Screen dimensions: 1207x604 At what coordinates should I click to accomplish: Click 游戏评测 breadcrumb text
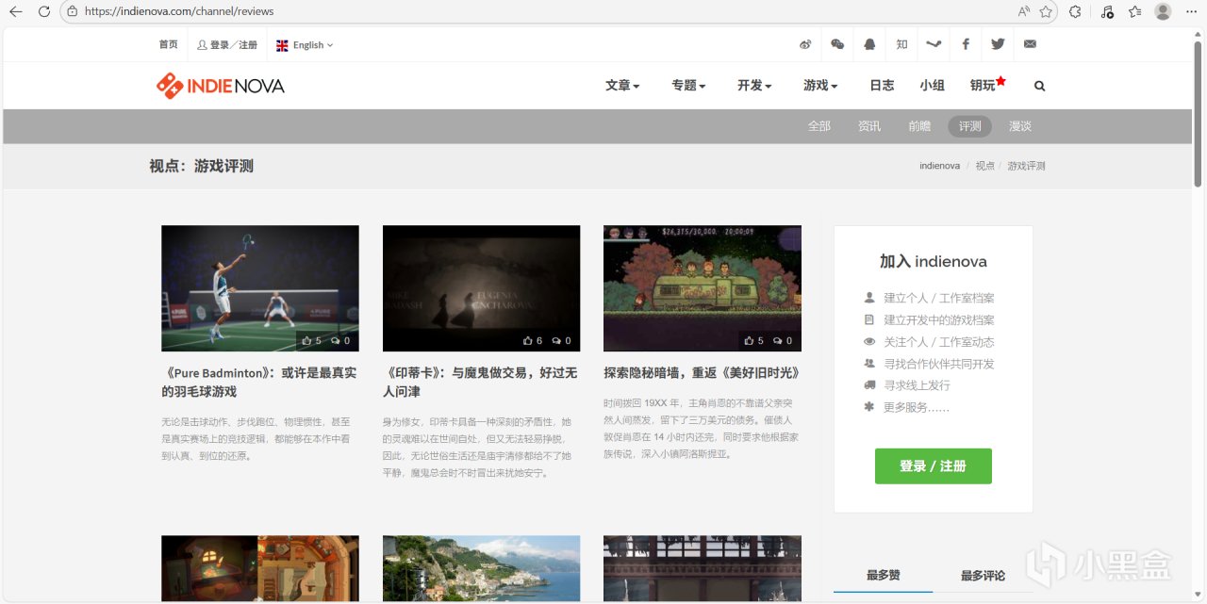tap(1026, 166)
